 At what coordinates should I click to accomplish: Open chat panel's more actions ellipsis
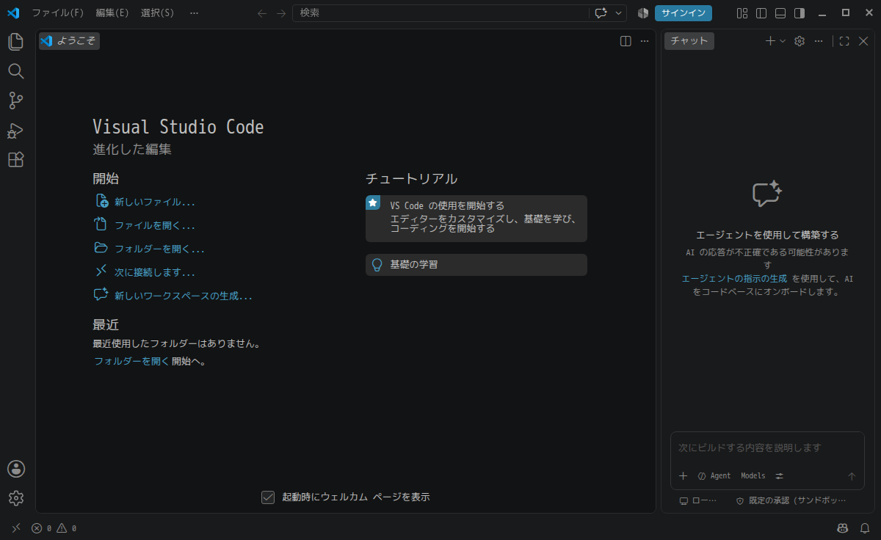click(x=819, y=41)
